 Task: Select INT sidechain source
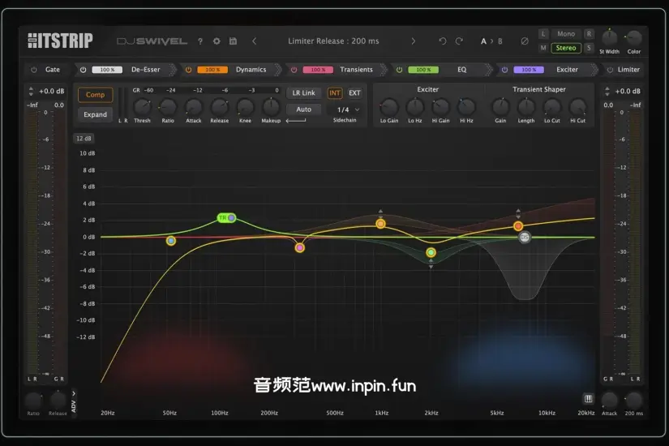[x=334, y=92]
